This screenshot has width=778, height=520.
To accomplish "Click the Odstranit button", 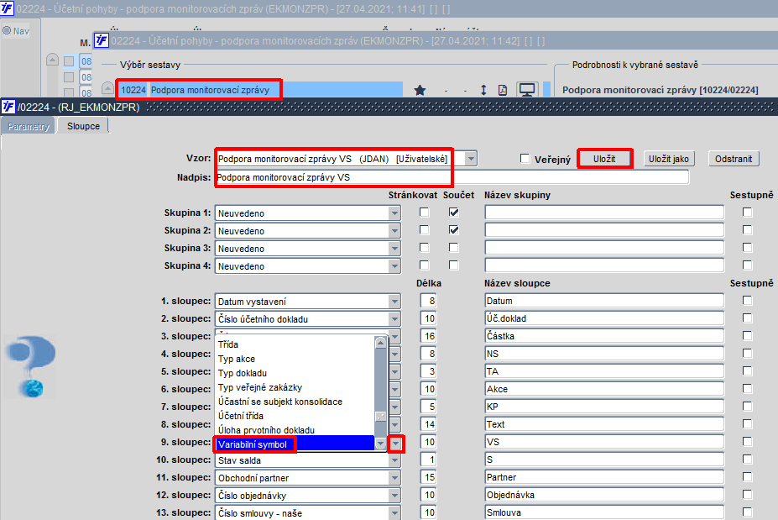I will (x=734, y=159).
